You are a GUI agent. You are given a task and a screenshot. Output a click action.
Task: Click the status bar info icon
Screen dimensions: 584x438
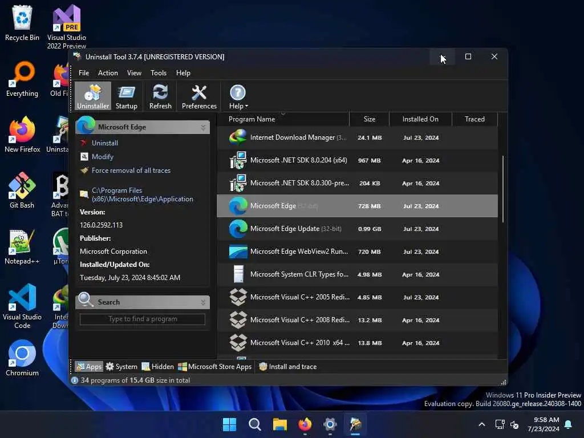point(75,380)
